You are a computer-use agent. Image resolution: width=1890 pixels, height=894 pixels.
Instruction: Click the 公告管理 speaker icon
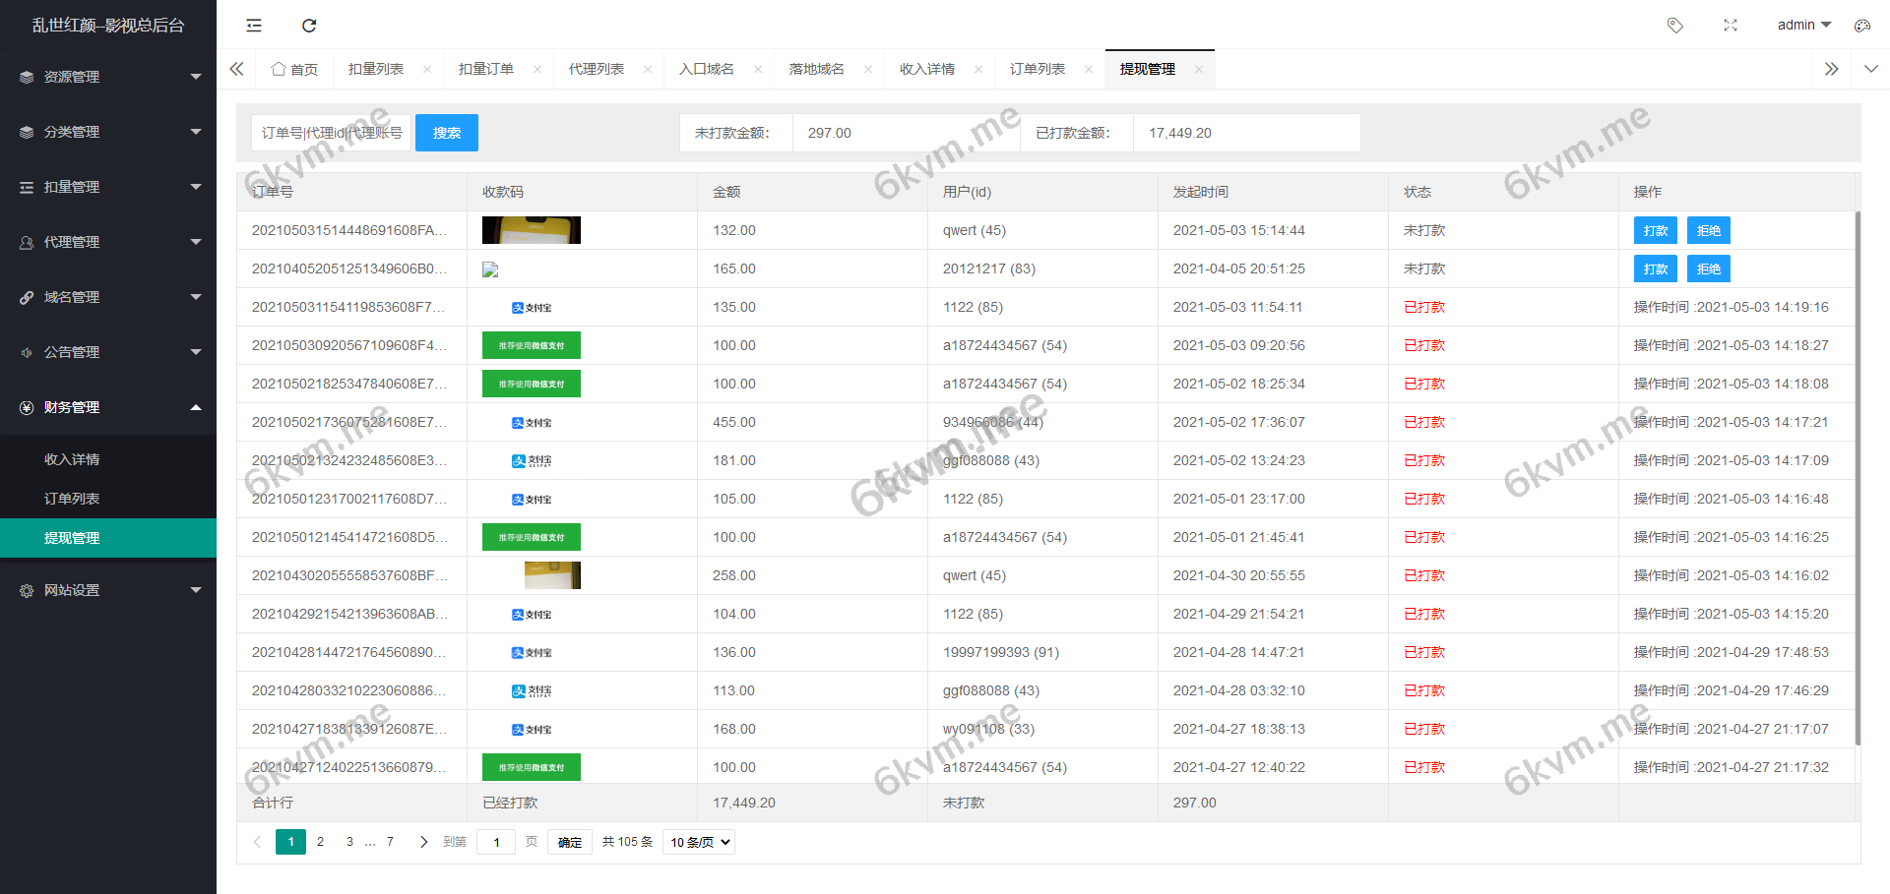point(26,351)
